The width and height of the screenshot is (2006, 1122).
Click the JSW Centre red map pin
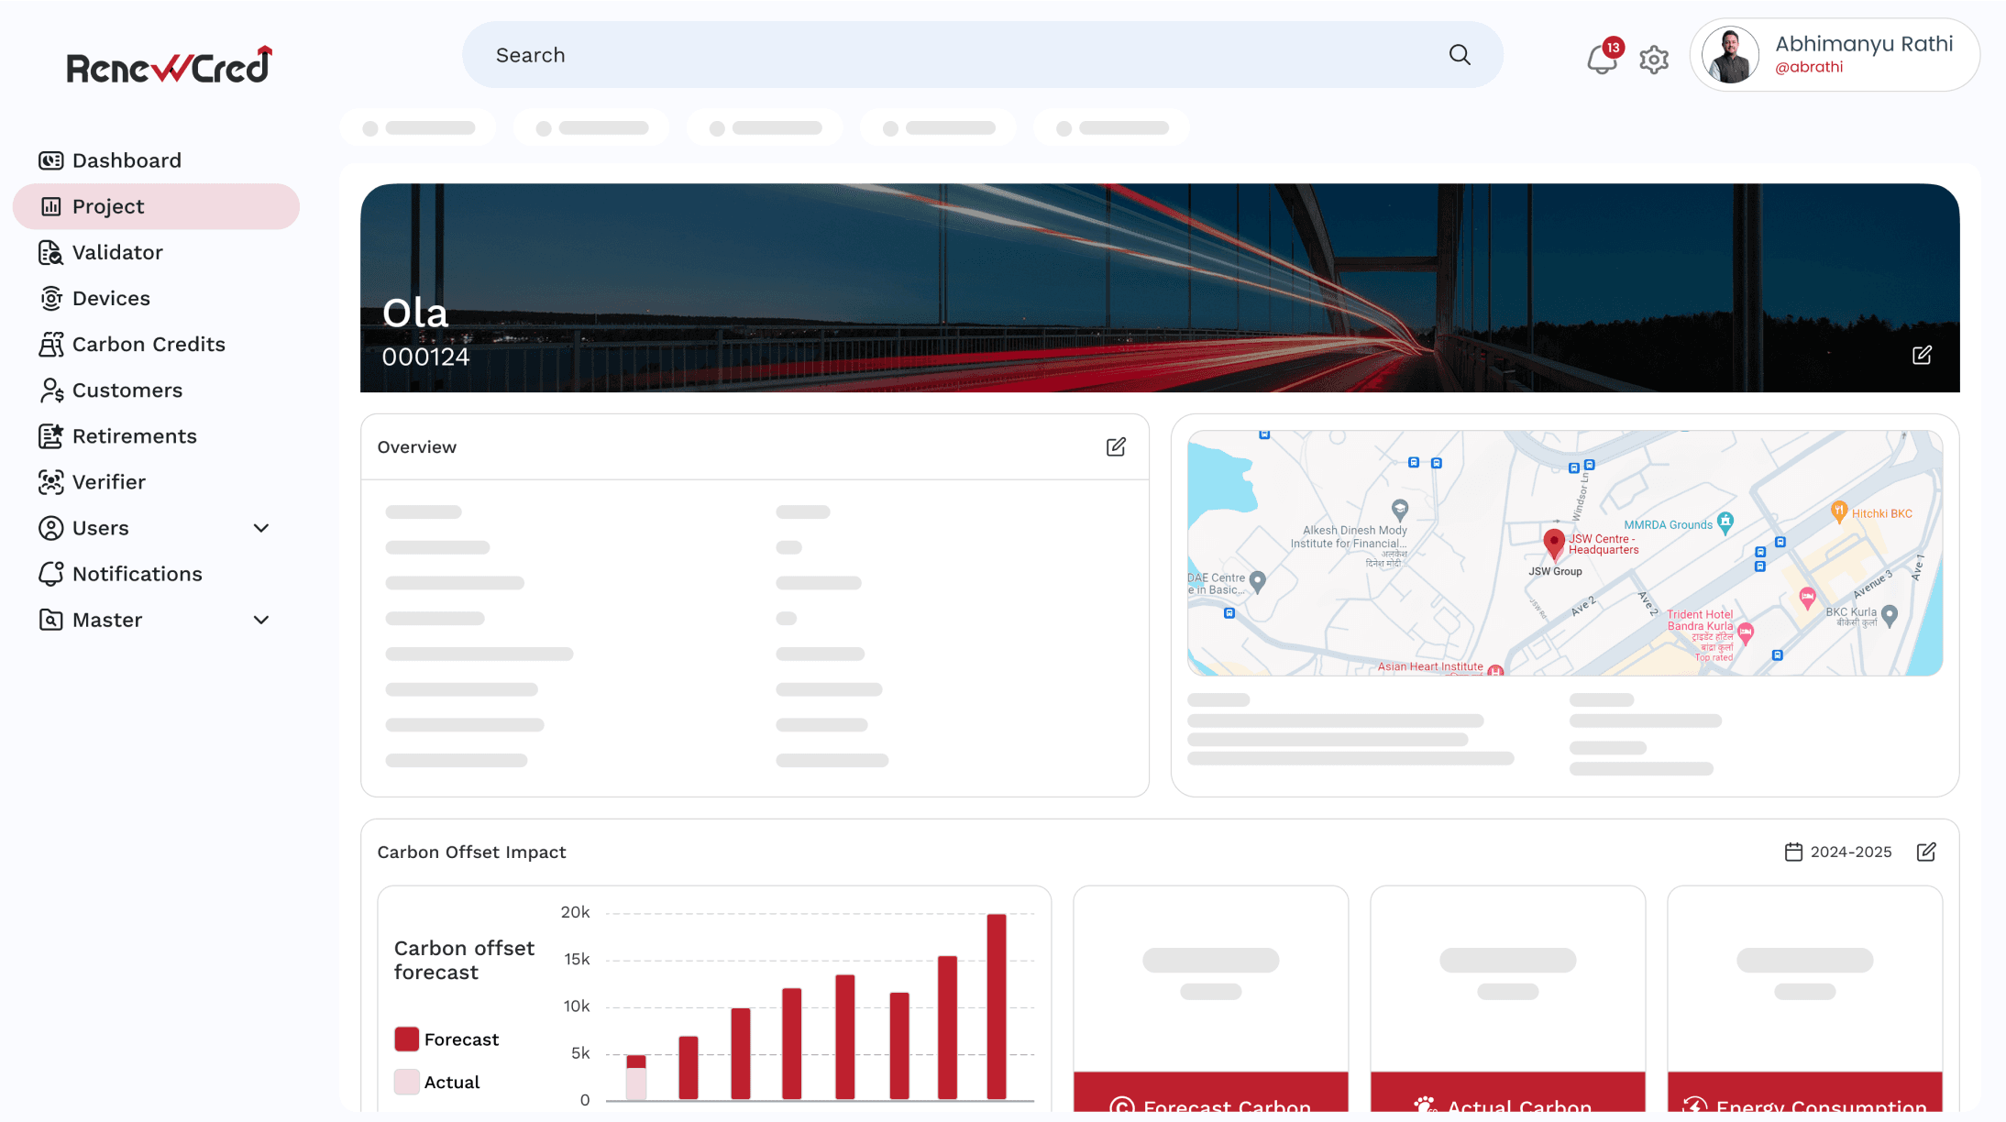coord(1553,542)
